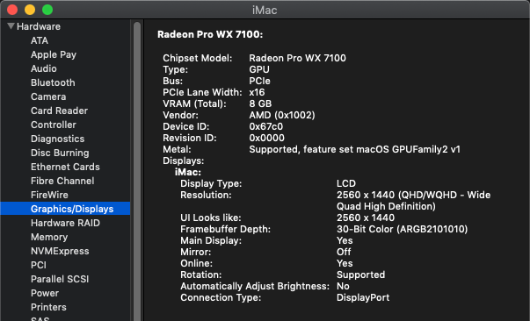
Task: Open the Audio hardware section
Action: [44, 68]
